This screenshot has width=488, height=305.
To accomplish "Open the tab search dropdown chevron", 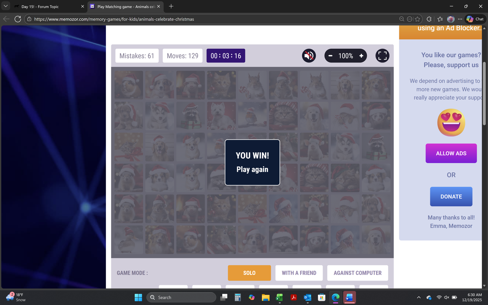I will pyautogui.click(x=5, y=6).
